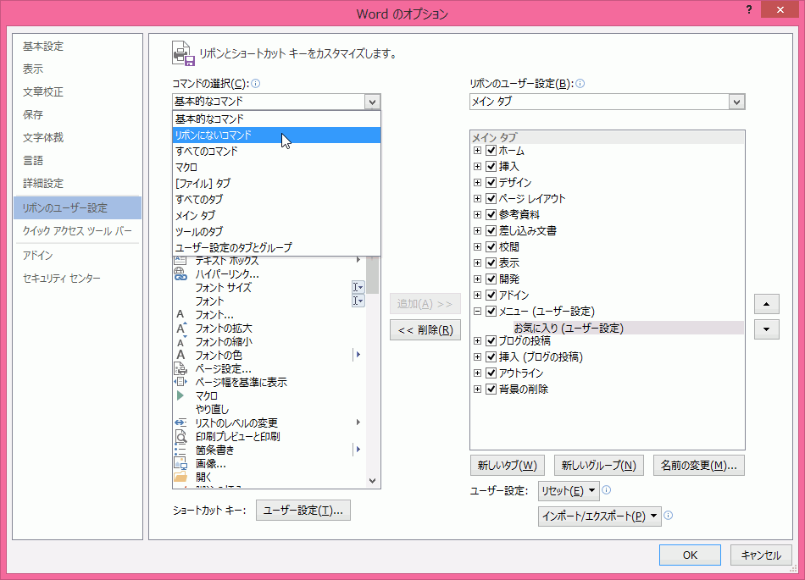
Task: Click the bullets icon beside 箇条書き
Action: click(x=180, y=450)
